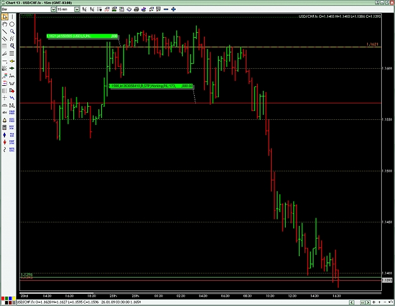
Task: Click the scroll right button at bottom
Action: [x=368, y=302]
